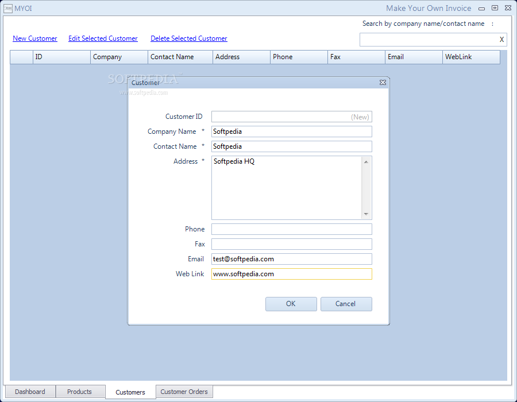Screen dimensions: 517x402
Task: Click the MYOI application icon in title bar
Action: click(8, 8)
